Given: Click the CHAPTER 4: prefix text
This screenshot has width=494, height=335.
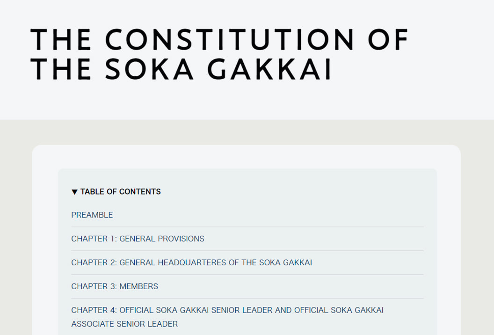Looking at the screenshot, I should [x=94, y=310].
